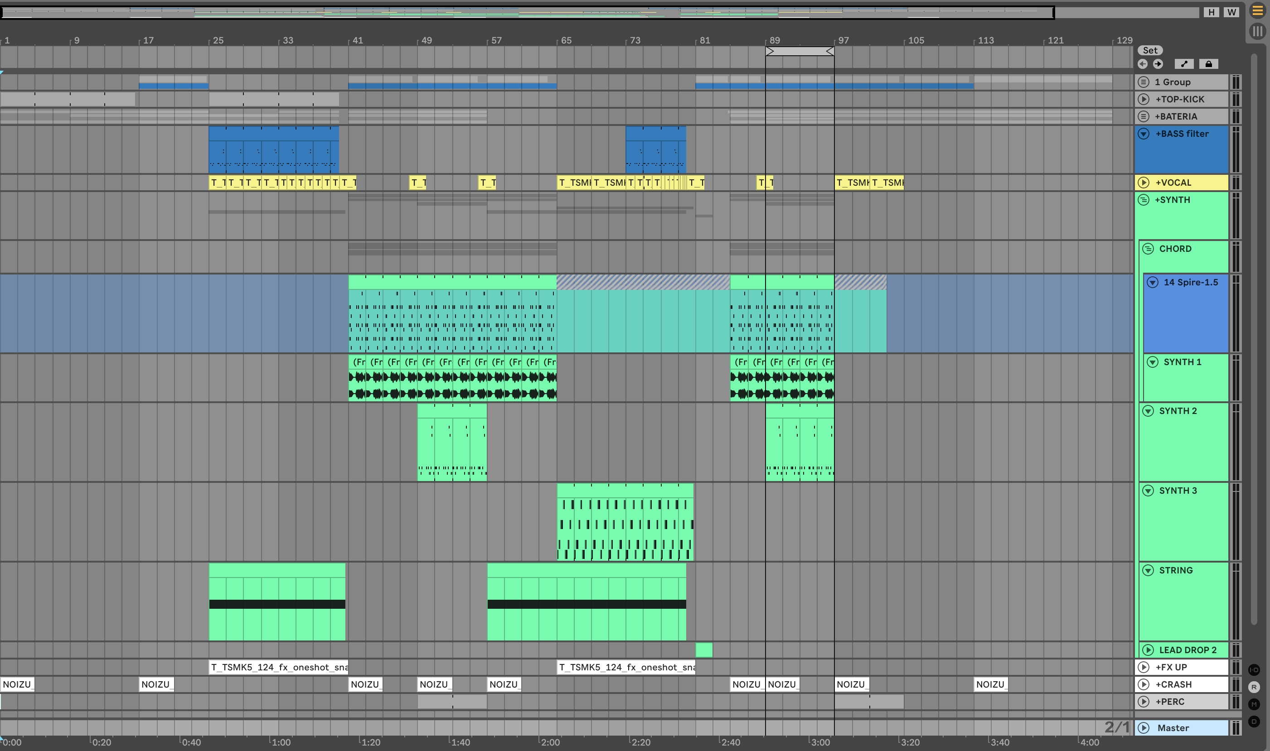Switch to Session view selector icon
Screen dimensions: 1270x751
click(1257, 31)
